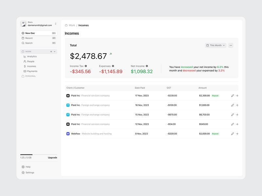The image size is (262, 196).
Task: Go to Work in breadcrumb
Action: pos(72,25)
